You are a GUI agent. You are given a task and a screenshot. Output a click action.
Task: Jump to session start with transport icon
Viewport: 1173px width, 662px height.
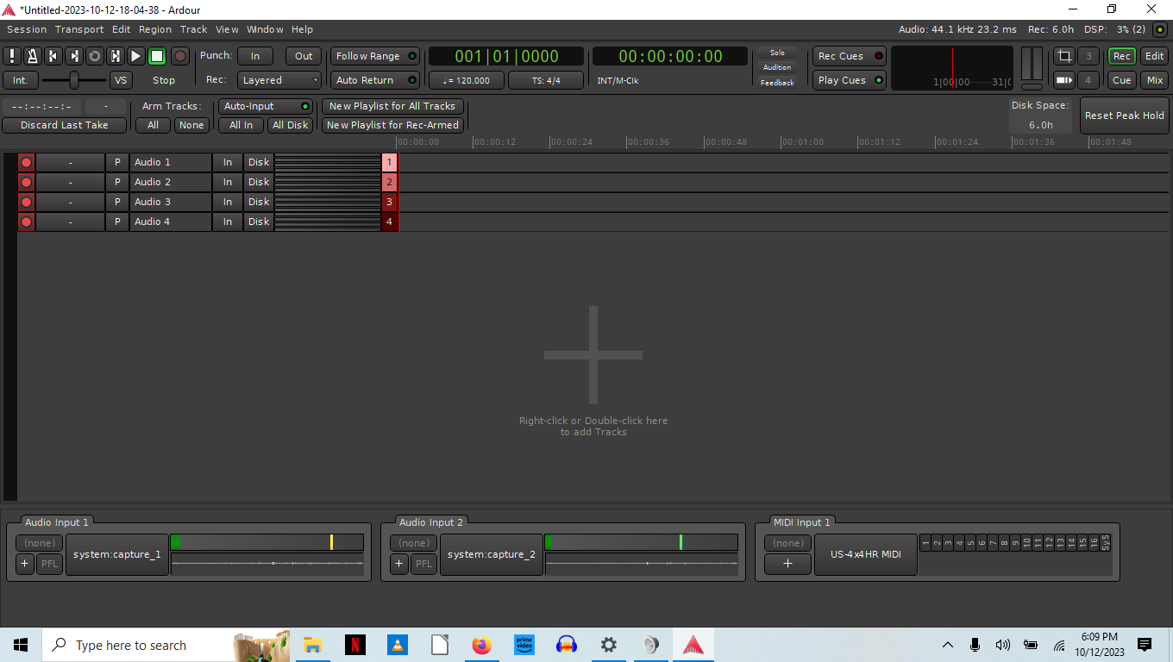pyautogui.click(x=53, y=56)
